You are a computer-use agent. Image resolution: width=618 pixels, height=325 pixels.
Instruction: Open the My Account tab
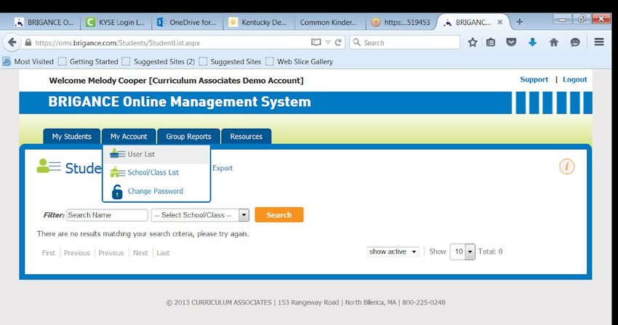[x=129, y=136]
